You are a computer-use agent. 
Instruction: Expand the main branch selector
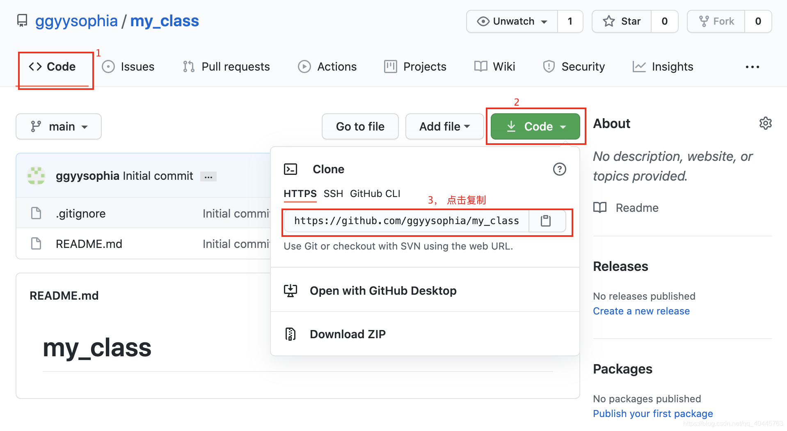[59, 126]
